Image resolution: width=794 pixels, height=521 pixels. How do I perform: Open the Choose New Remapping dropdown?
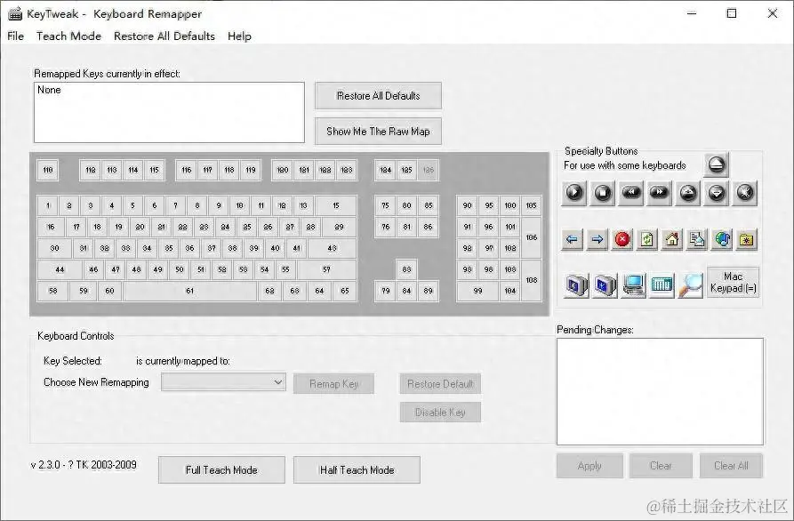[223, 381]
